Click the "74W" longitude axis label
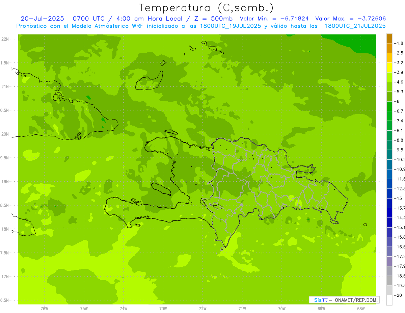Screen dimensions: 405x313 (124, 308)
